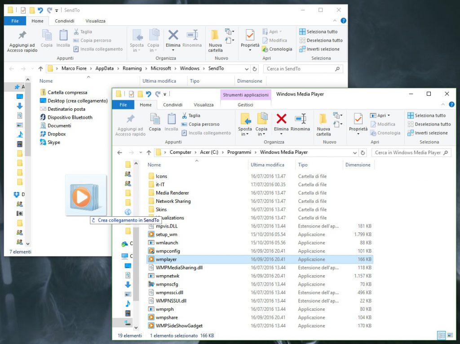This screenshot has height=344, width=460.
Task: Click back arrow in Windows Media Player window
Action: [119, 152]
